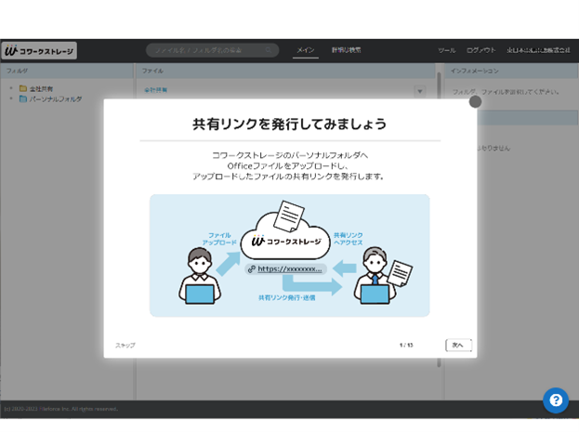Click the パーソナルフォルダ folder icon

coord(22,98)
